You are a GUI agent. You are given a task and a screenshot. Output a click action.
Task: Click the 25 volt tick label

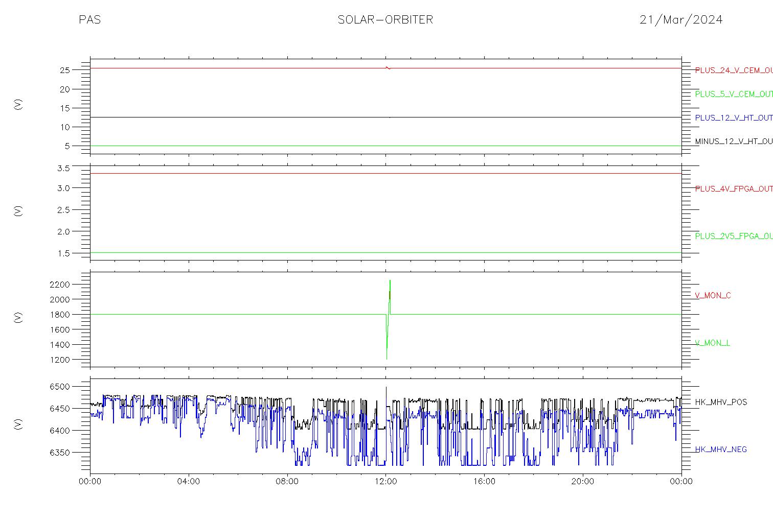pos(64,70)
